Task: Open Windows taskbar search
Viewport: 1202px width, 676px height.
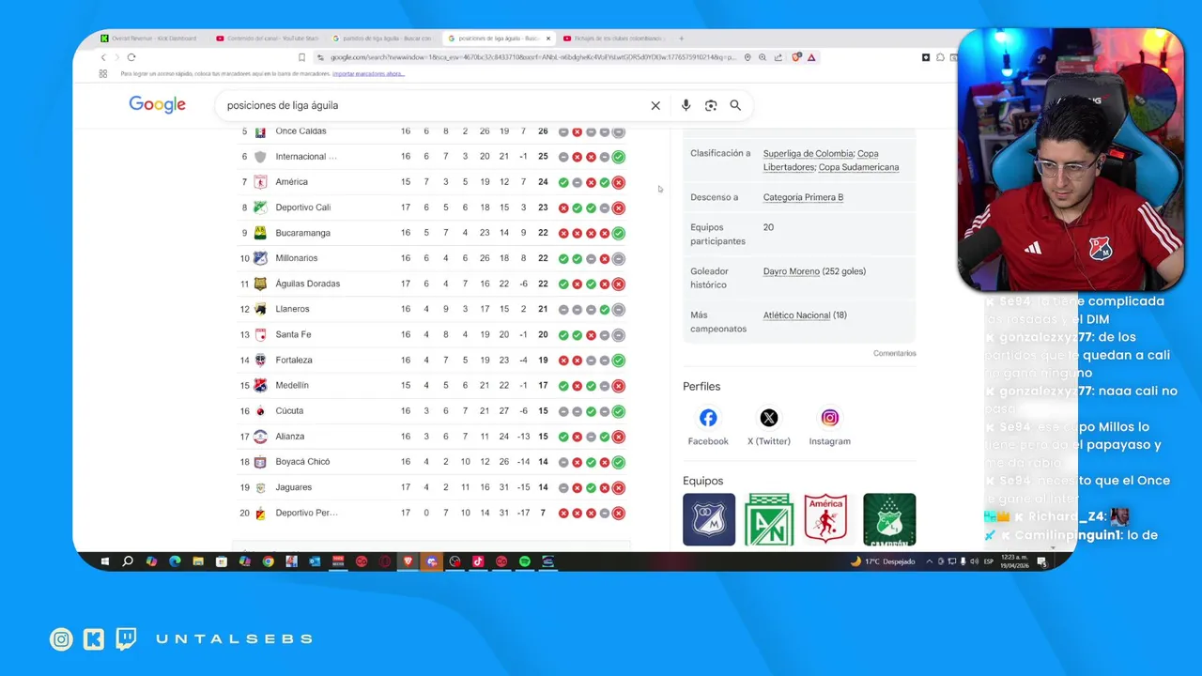Action: 128,561
